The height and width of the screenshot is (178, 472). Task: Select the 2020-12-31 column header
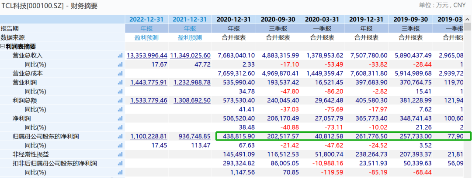click(234, 20)
